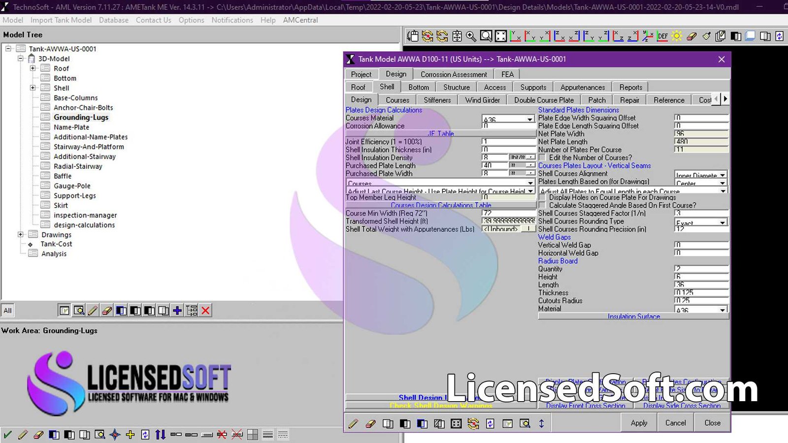Click the blue plus add icon in the model tree toolbar
The image size is (788, 443).
[177, 311]
